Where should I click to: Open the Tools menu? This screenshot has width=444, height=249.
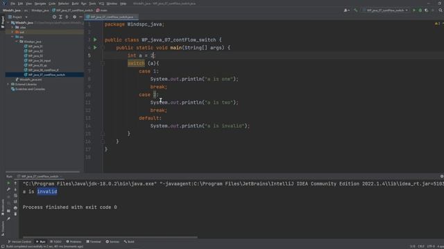92,3
